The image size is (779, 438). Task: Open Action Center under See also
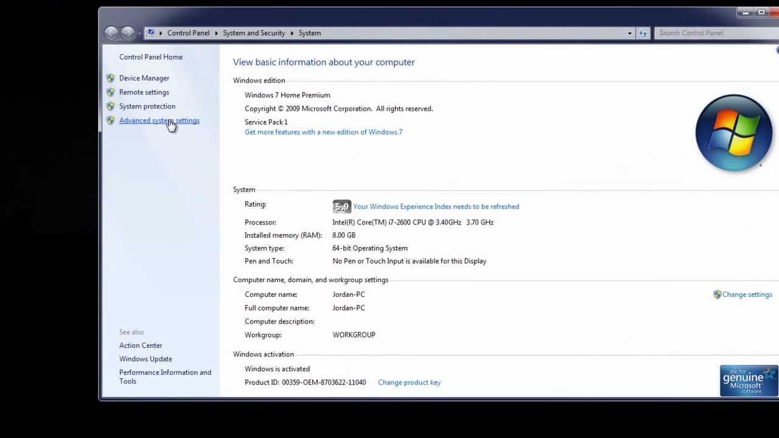click(141, 346)
